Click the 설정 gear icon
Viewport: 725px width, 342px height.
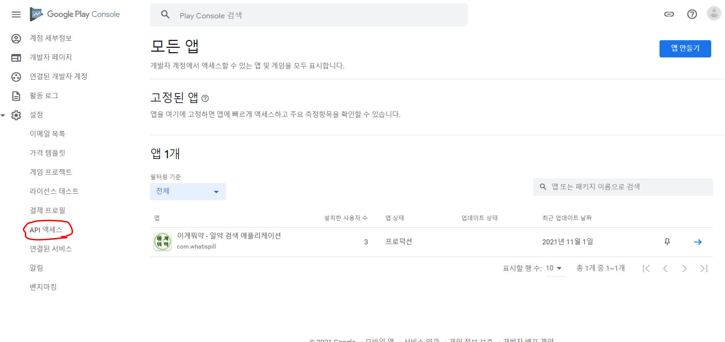coord(16,115)
